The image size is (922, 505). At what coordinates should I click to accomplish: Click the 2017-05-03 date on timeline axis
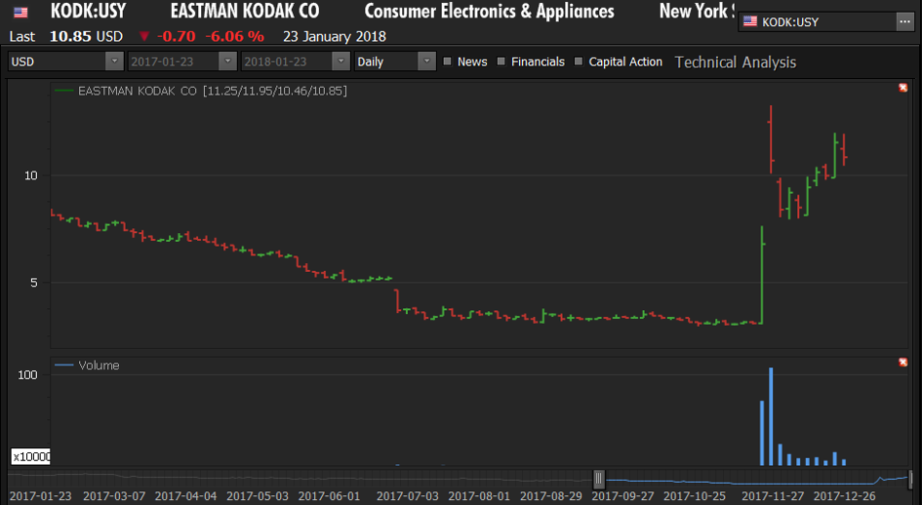pos(258,496)
